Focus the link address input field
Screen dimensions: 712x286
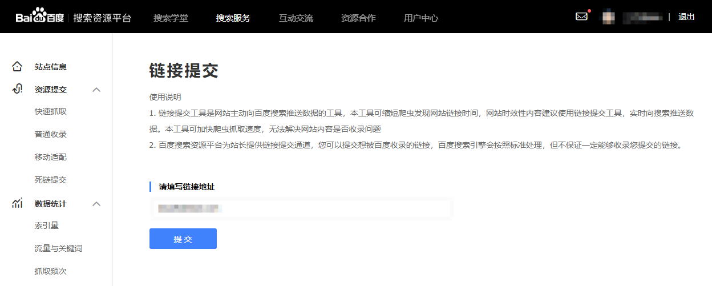click(x=301, y=208)
